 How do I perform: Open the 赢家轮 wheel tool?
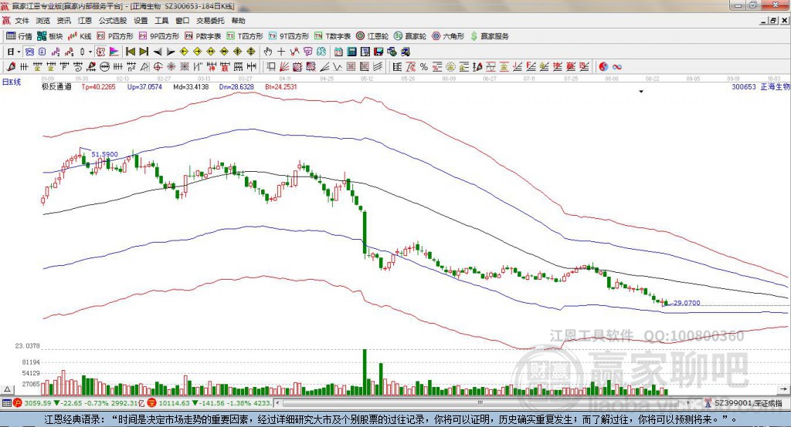click(410, 36)
